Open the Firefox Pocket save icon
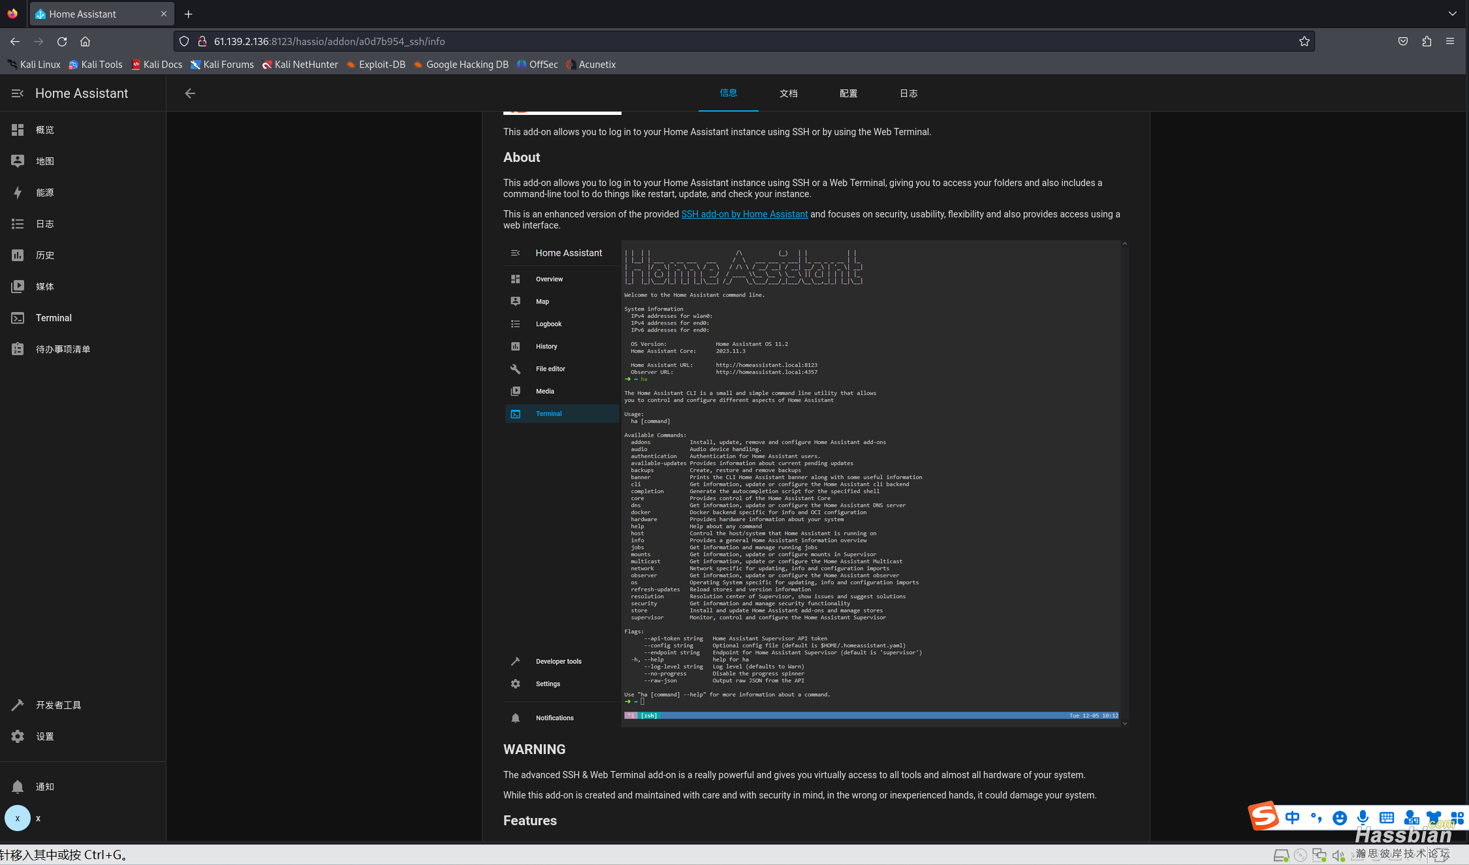1469x865 pixels. point(1403,41)
